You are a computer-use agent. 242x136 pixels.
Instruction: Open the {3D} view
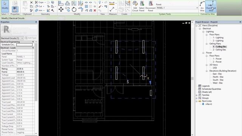pos(215,68)
